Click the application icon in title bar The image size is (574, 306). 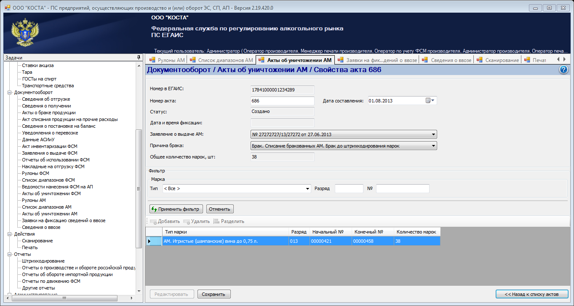coord(8,8)
